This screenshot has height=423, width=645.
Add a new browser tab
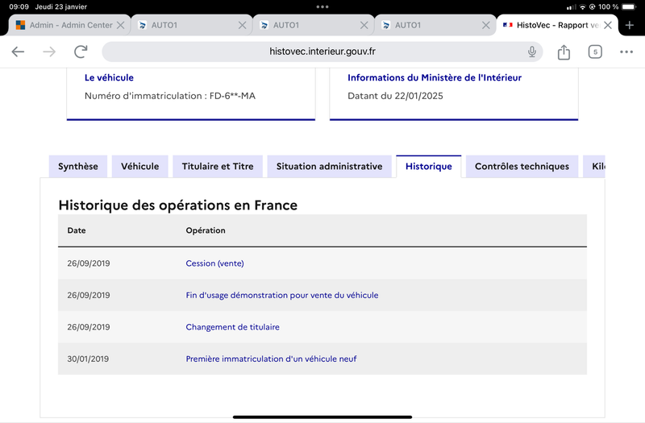point(630,25)
